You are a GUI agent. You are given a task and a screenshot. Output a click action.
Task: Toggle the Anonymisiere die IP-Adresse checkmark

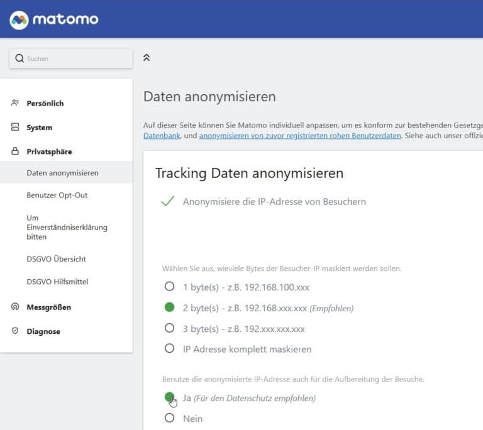(167, 201)
